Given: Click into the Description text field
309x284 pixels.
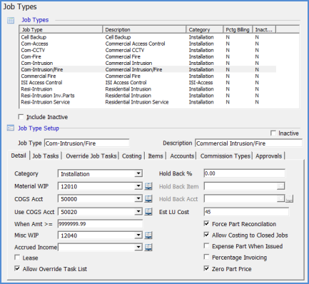Looking at the screenshot, I should pos(248,143).
